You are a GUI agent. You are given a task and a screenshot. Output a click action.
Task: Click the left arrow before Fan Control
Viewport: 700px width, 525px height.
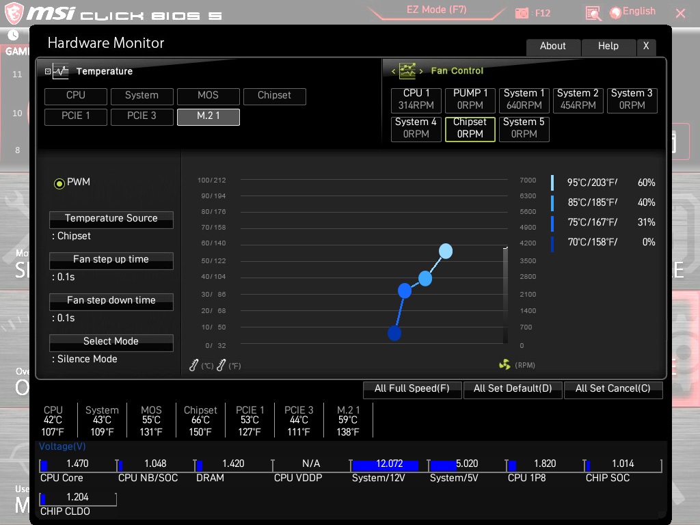pyautogui.click(x=393, y=71)
